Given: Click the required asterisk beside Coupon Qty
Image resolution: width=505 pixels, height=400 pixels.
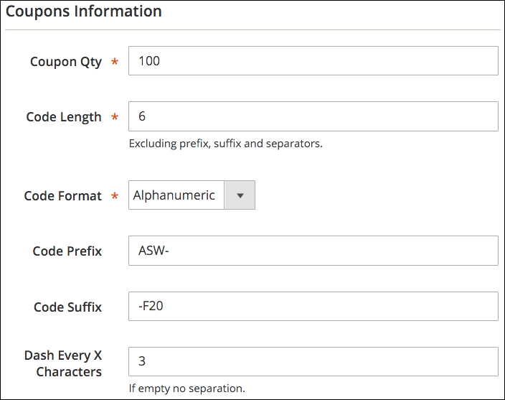Looking at the screenshot, I should [x=115, y=62].
